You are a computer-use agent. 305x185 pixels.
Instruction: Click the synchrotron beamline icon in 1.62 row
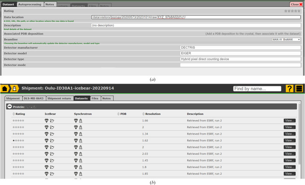81,140
